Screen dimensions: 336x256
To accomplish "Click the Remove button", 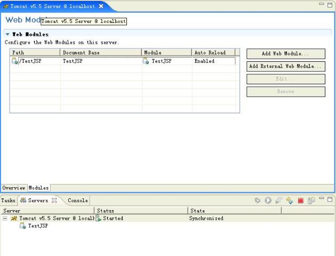I will coord(286,92).
